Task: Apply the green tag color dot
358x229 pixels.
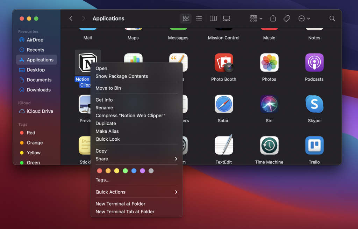Action: tap(126, 171)
